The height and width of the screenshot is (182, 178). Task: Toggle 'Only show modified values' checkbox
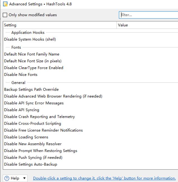pos(6,15)
